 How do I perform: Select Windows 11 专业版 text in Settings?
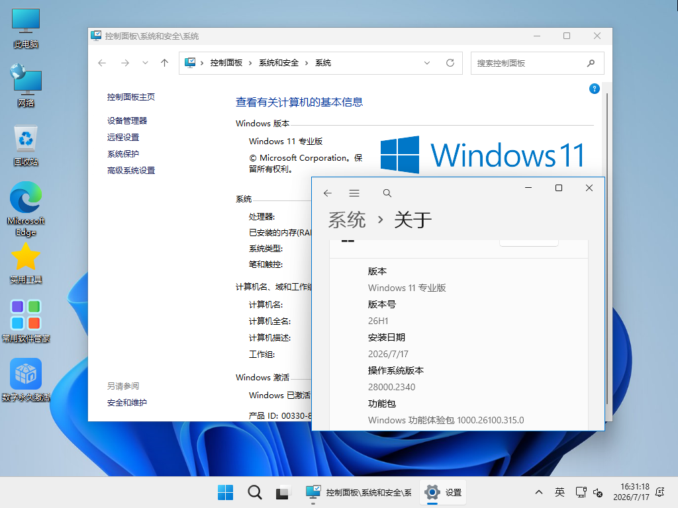point(407,288)
